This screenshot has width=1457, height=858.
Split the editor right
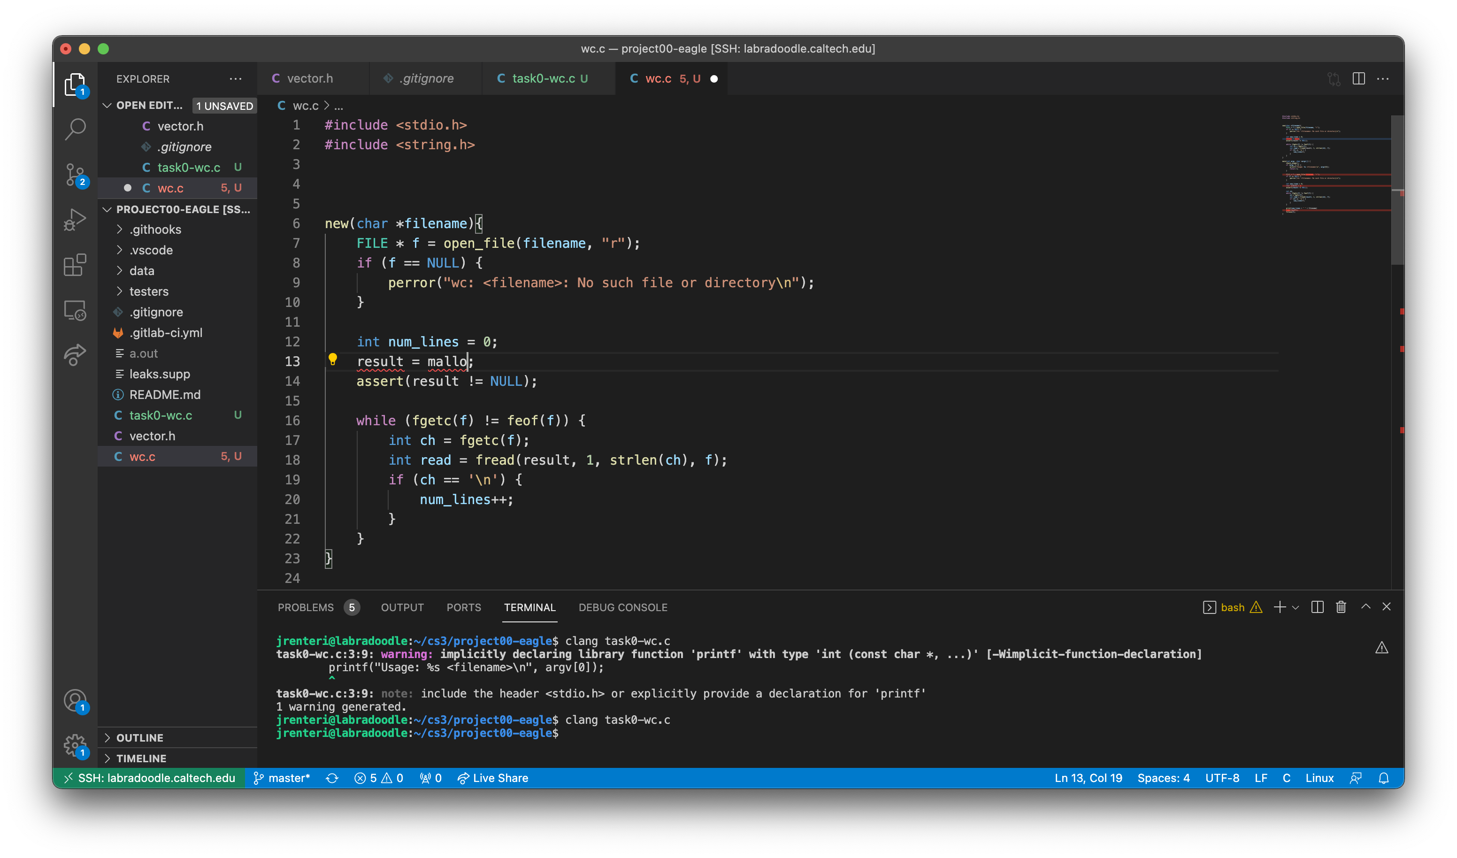pyautogui.click(x=1358, y=79)
